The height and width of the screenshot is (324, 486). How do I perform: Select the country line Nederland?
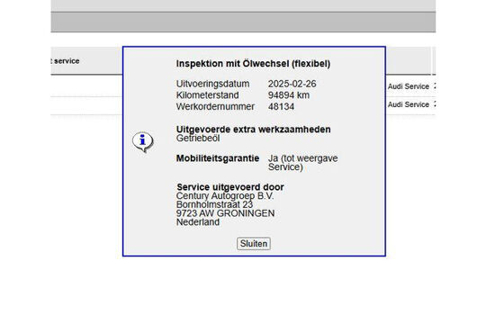click(x=198, y=222)
